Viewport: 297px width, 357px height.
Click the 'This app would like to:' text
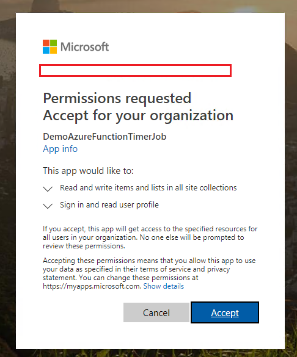(88, 171)
